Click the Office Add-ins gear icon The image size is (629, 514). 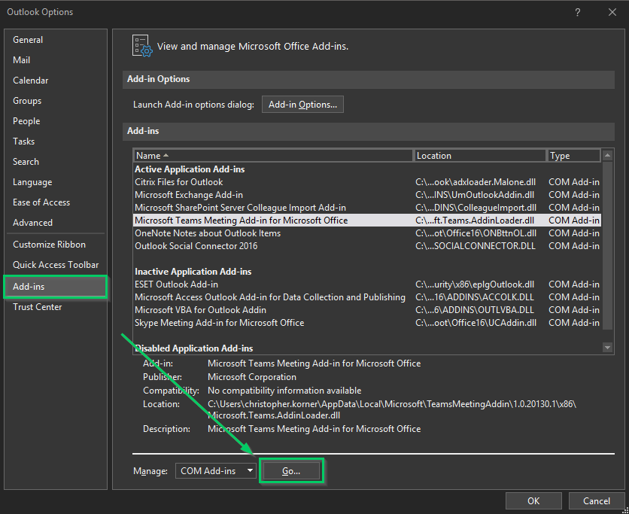pos(141,45)
